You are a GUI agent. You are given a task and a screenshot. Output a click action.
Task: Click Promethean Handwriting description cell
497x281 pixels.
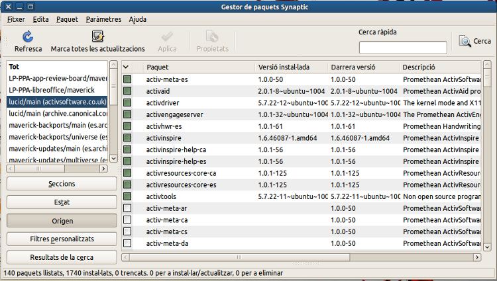[x=442, y=126]
